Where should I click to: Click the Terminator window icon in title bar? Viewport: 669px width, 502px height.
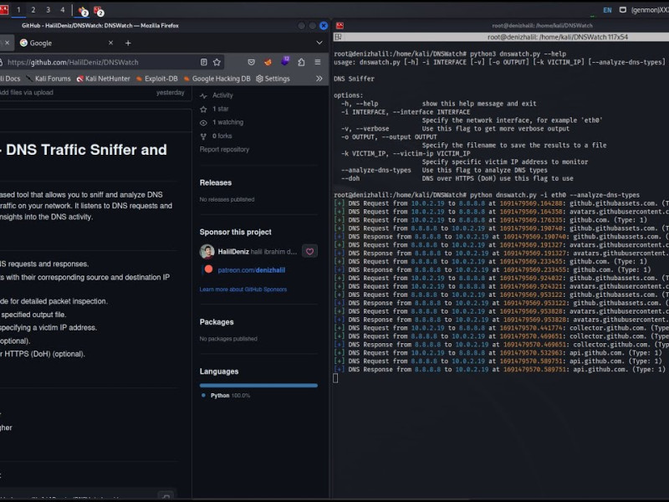click(x=340, y=26)
